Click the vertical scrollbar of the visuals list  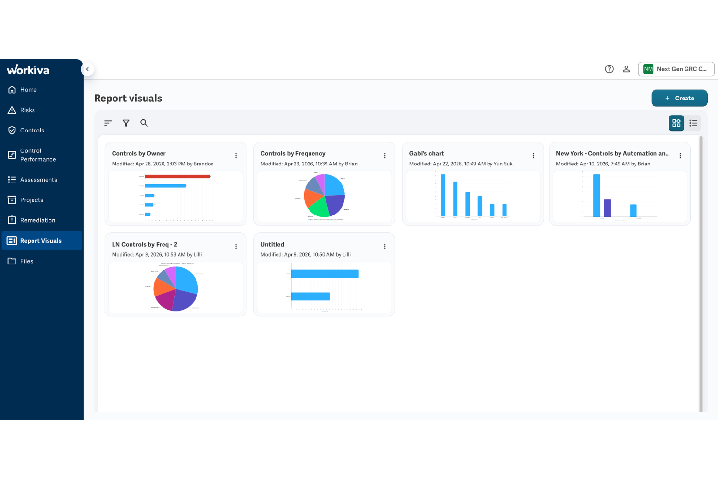[x=701, y=274]
